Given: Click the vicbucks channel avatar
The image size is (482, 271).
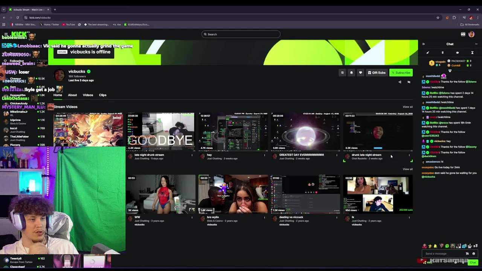Looking at the screenshot, I should point(59,75).
